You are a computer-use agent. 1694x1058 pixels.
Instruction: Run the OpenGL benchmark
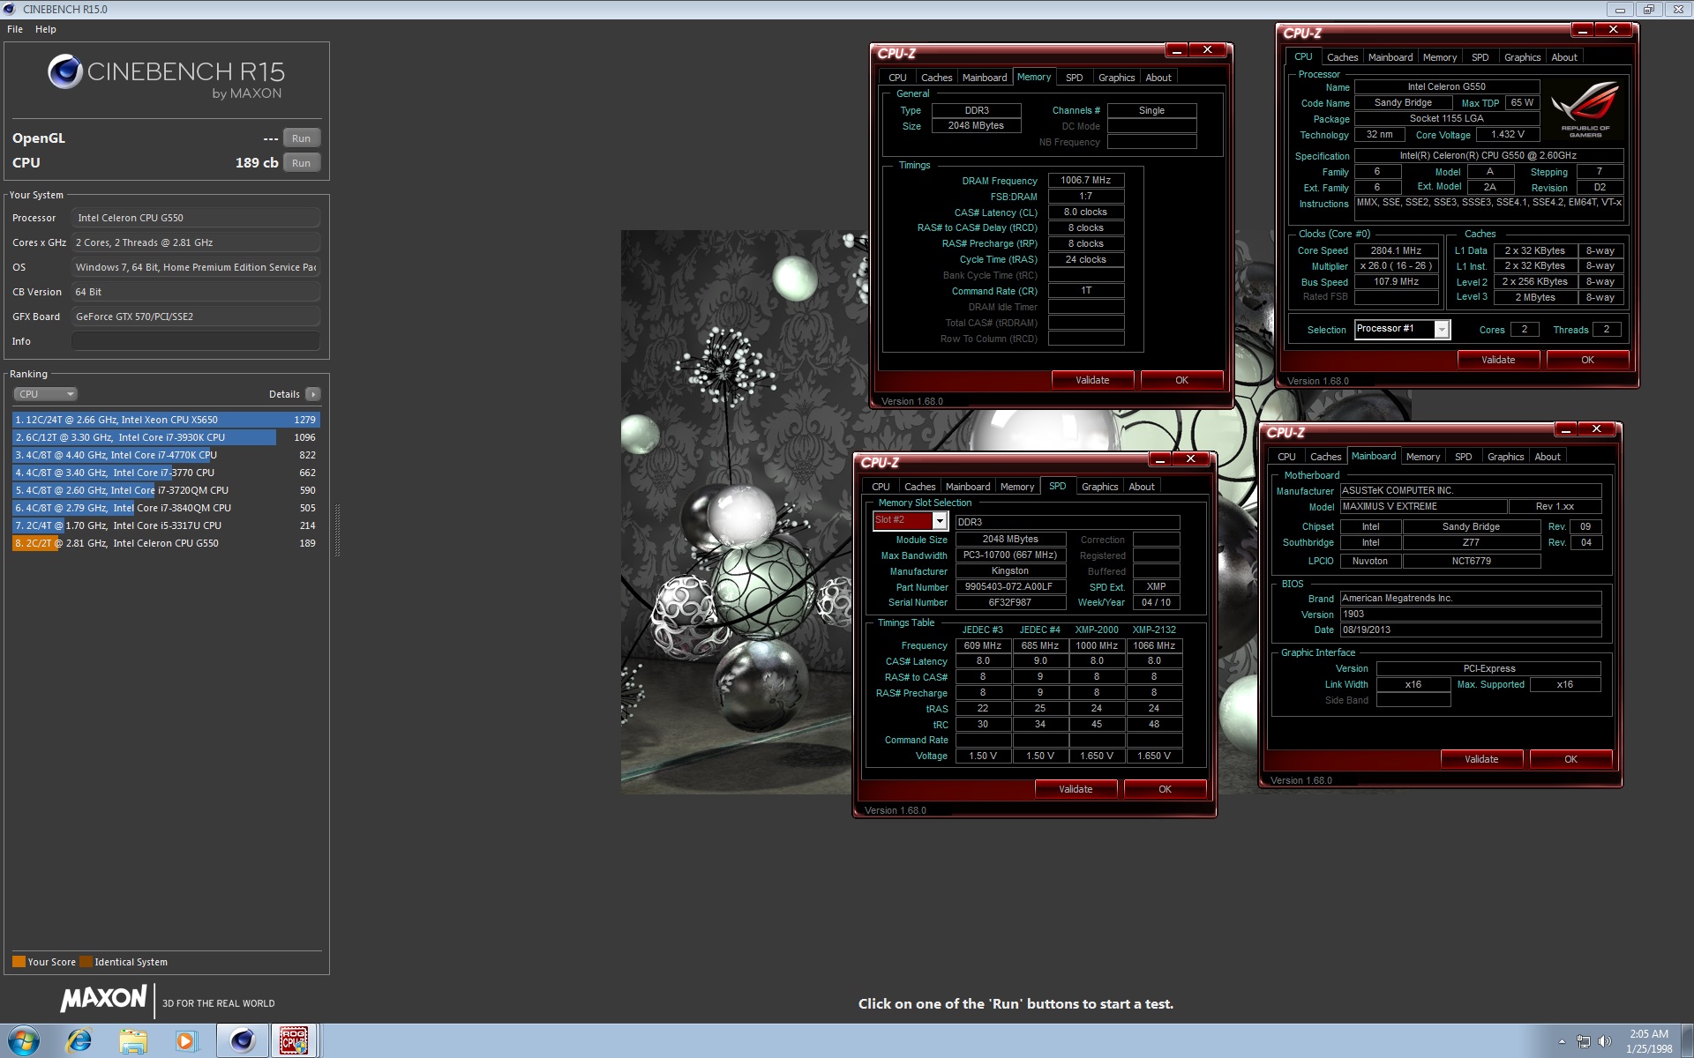click(x=301, y=138)
